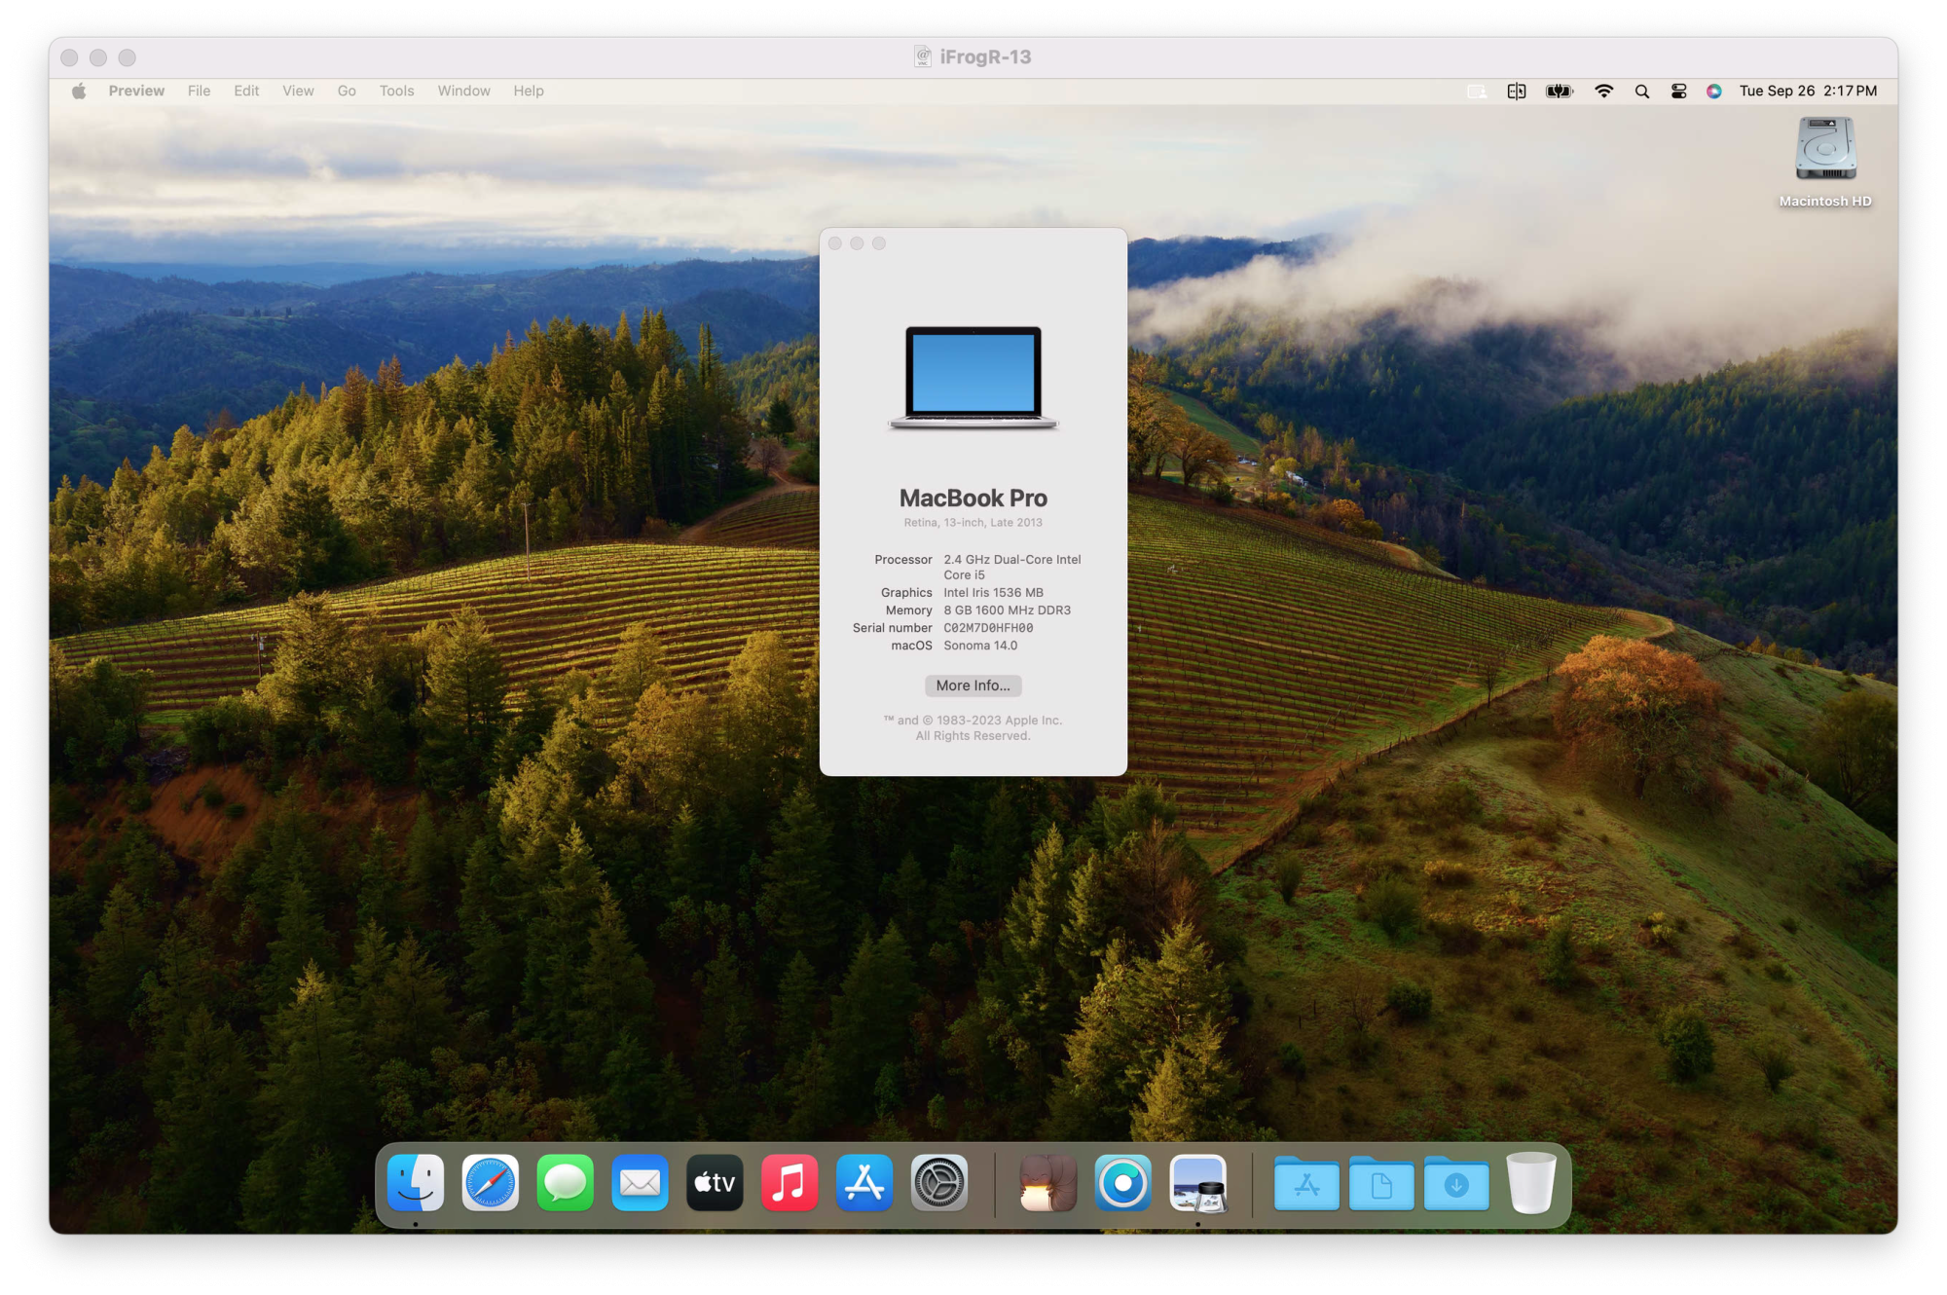The width and height of the screenshot is (1947, 1295).
Task: Open the Music app in the Dock
Action: (790, 1183)
